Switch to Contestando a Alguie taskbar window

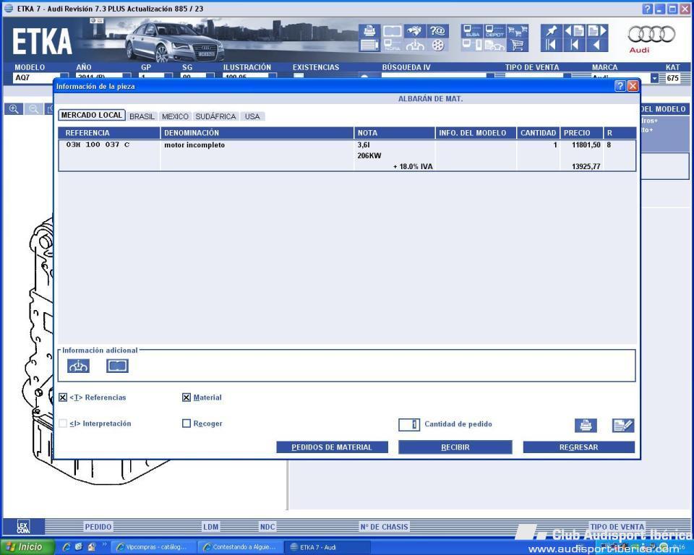(240, 547)
